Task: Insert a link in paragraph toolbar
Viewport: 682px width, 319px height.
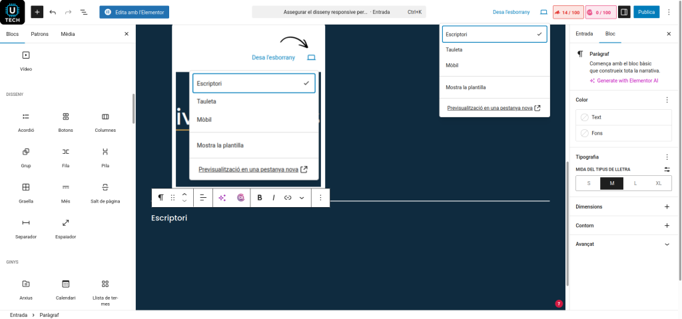Action: (288, 198)
